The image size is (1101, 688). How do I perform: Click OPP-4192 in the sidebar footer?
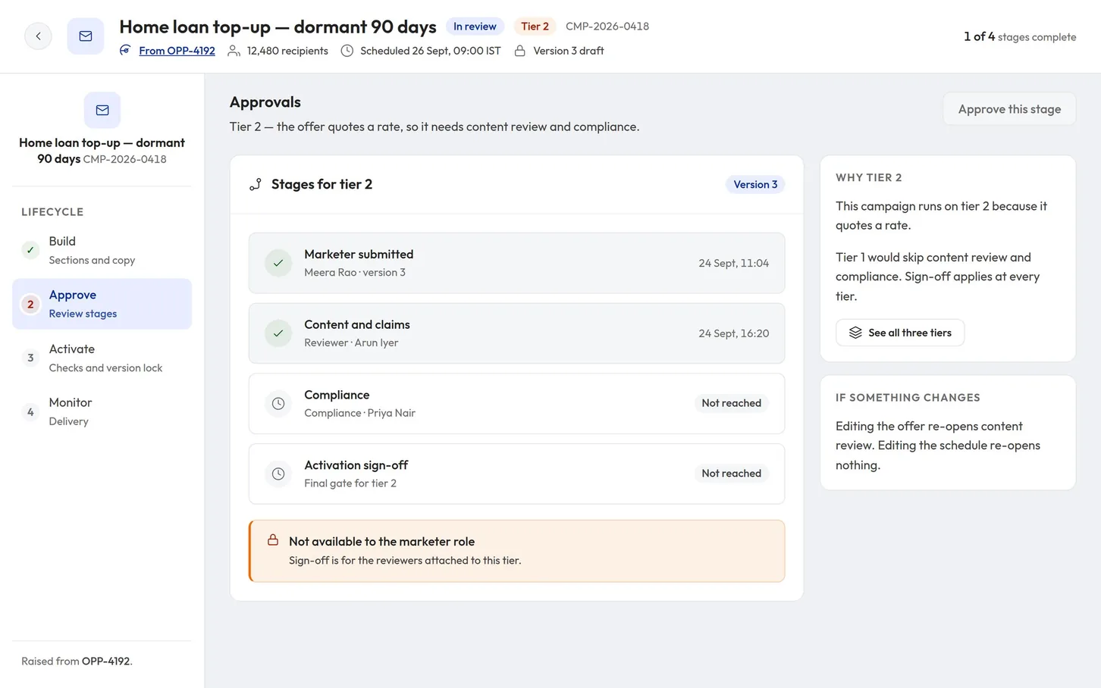point(105,661)
